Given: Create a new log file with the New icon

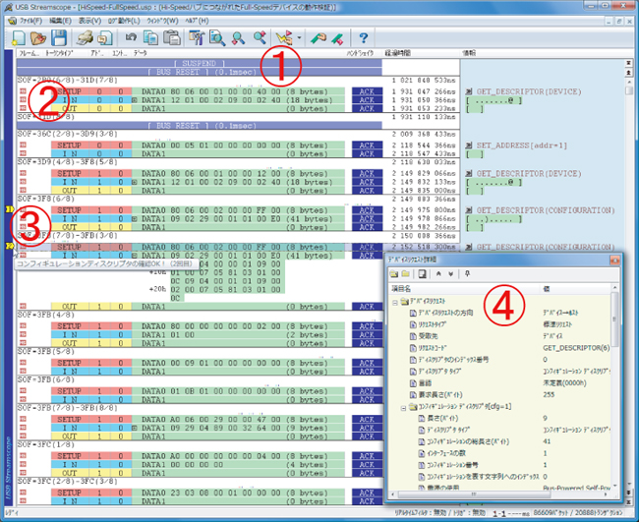Looking at the screenshot, I should (19, 38).
